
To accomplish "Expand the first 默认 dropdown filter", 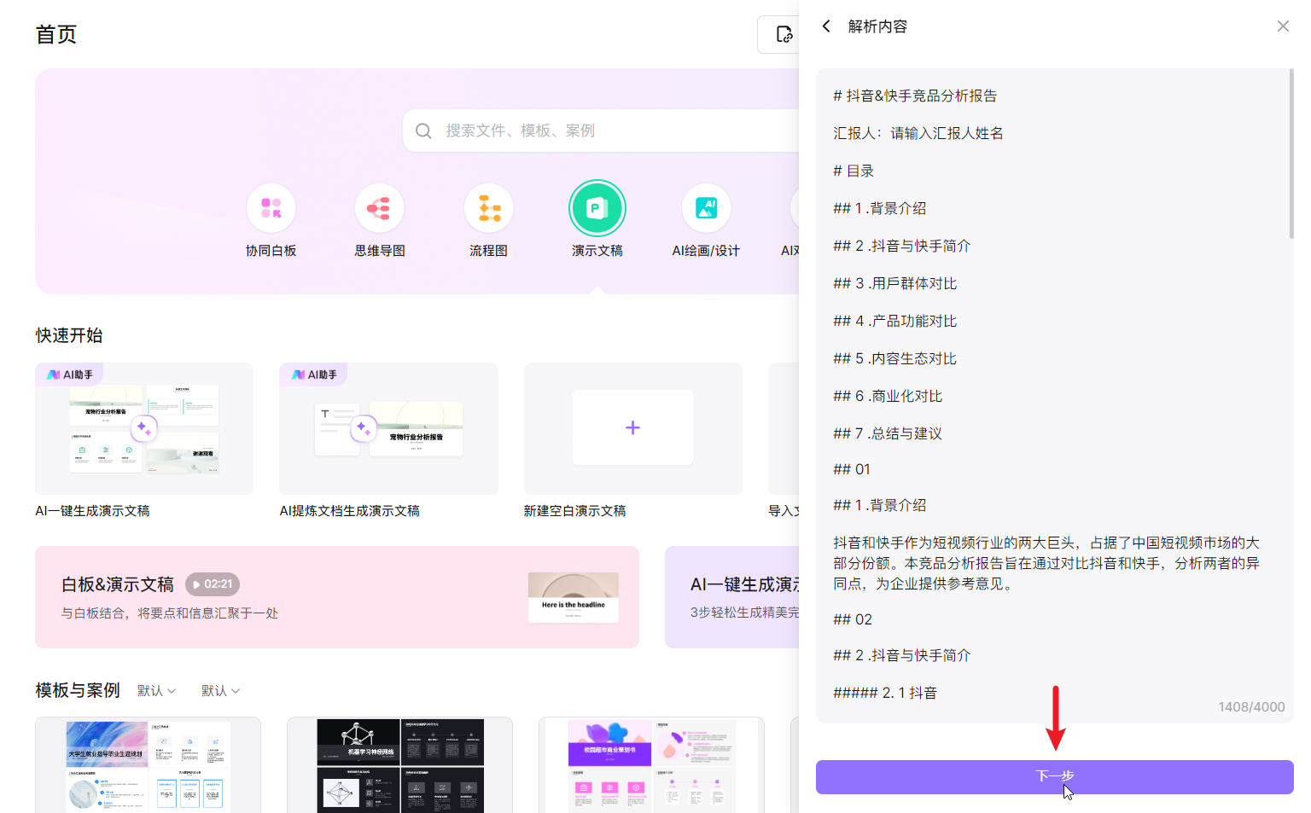I will tap(157, 690).
